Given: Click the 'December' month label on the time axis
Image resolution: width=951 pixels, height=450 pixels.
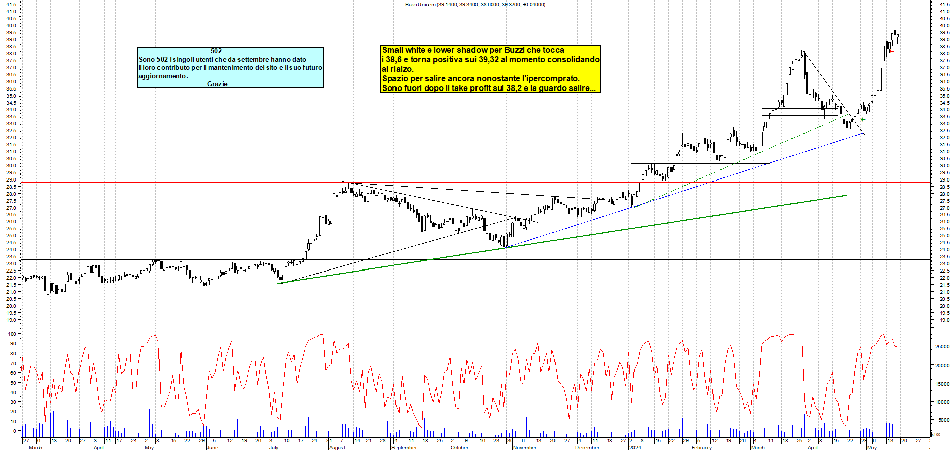Looking at the screenshot, I should (587, 447).
